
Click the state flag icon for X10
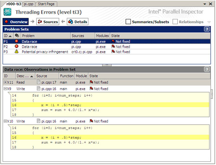click(x=91, y=121)
